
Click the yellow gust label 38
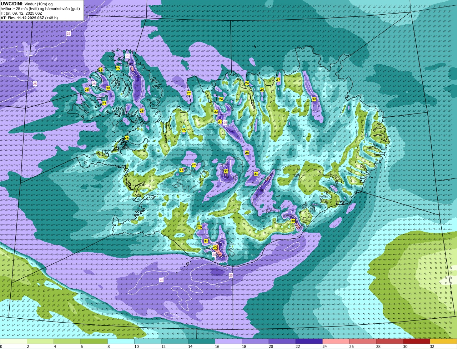293,221
